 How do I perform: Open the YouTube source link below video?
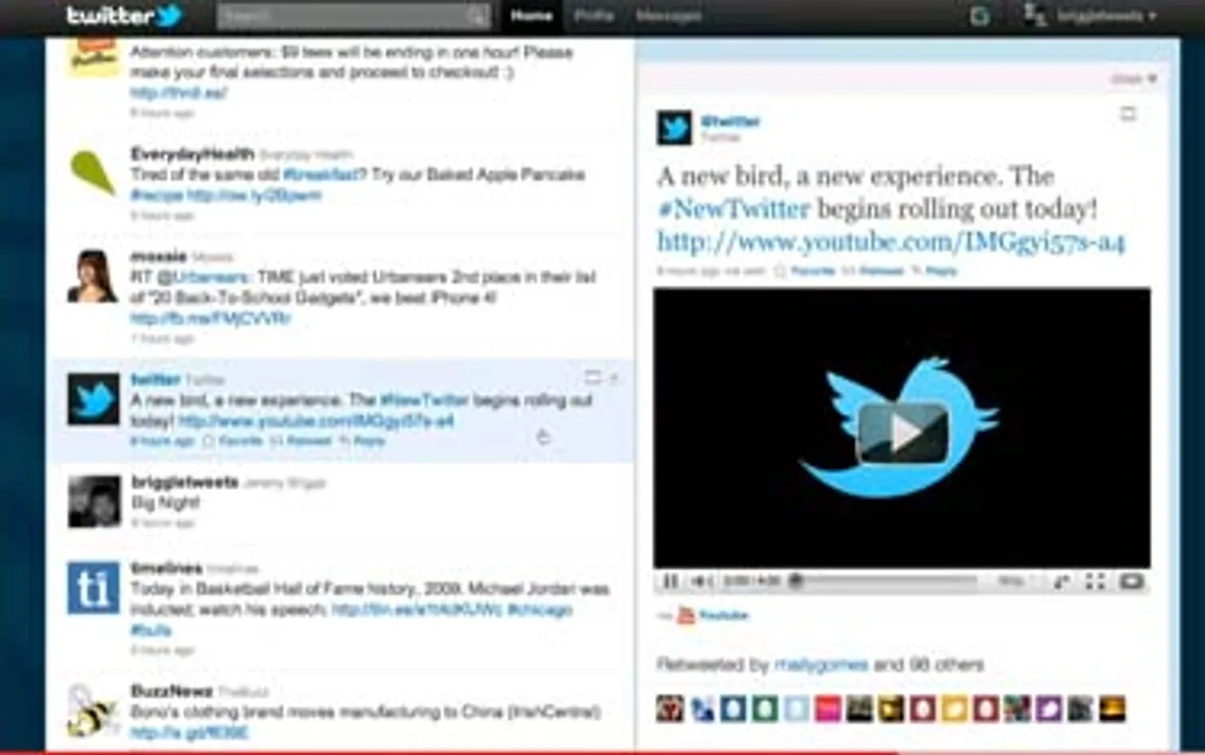(713, 616)
